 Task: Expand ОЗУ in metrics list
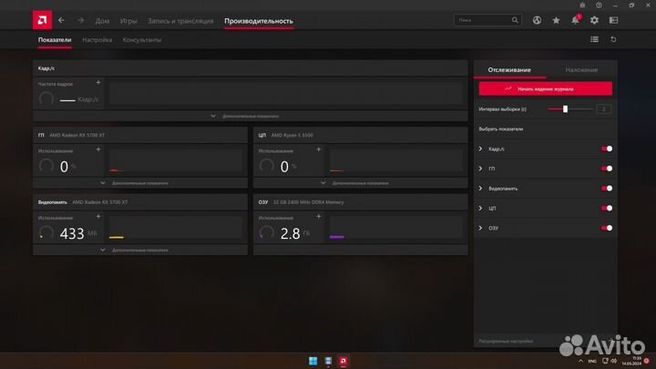pyautogui.click(x=480, y=228)
